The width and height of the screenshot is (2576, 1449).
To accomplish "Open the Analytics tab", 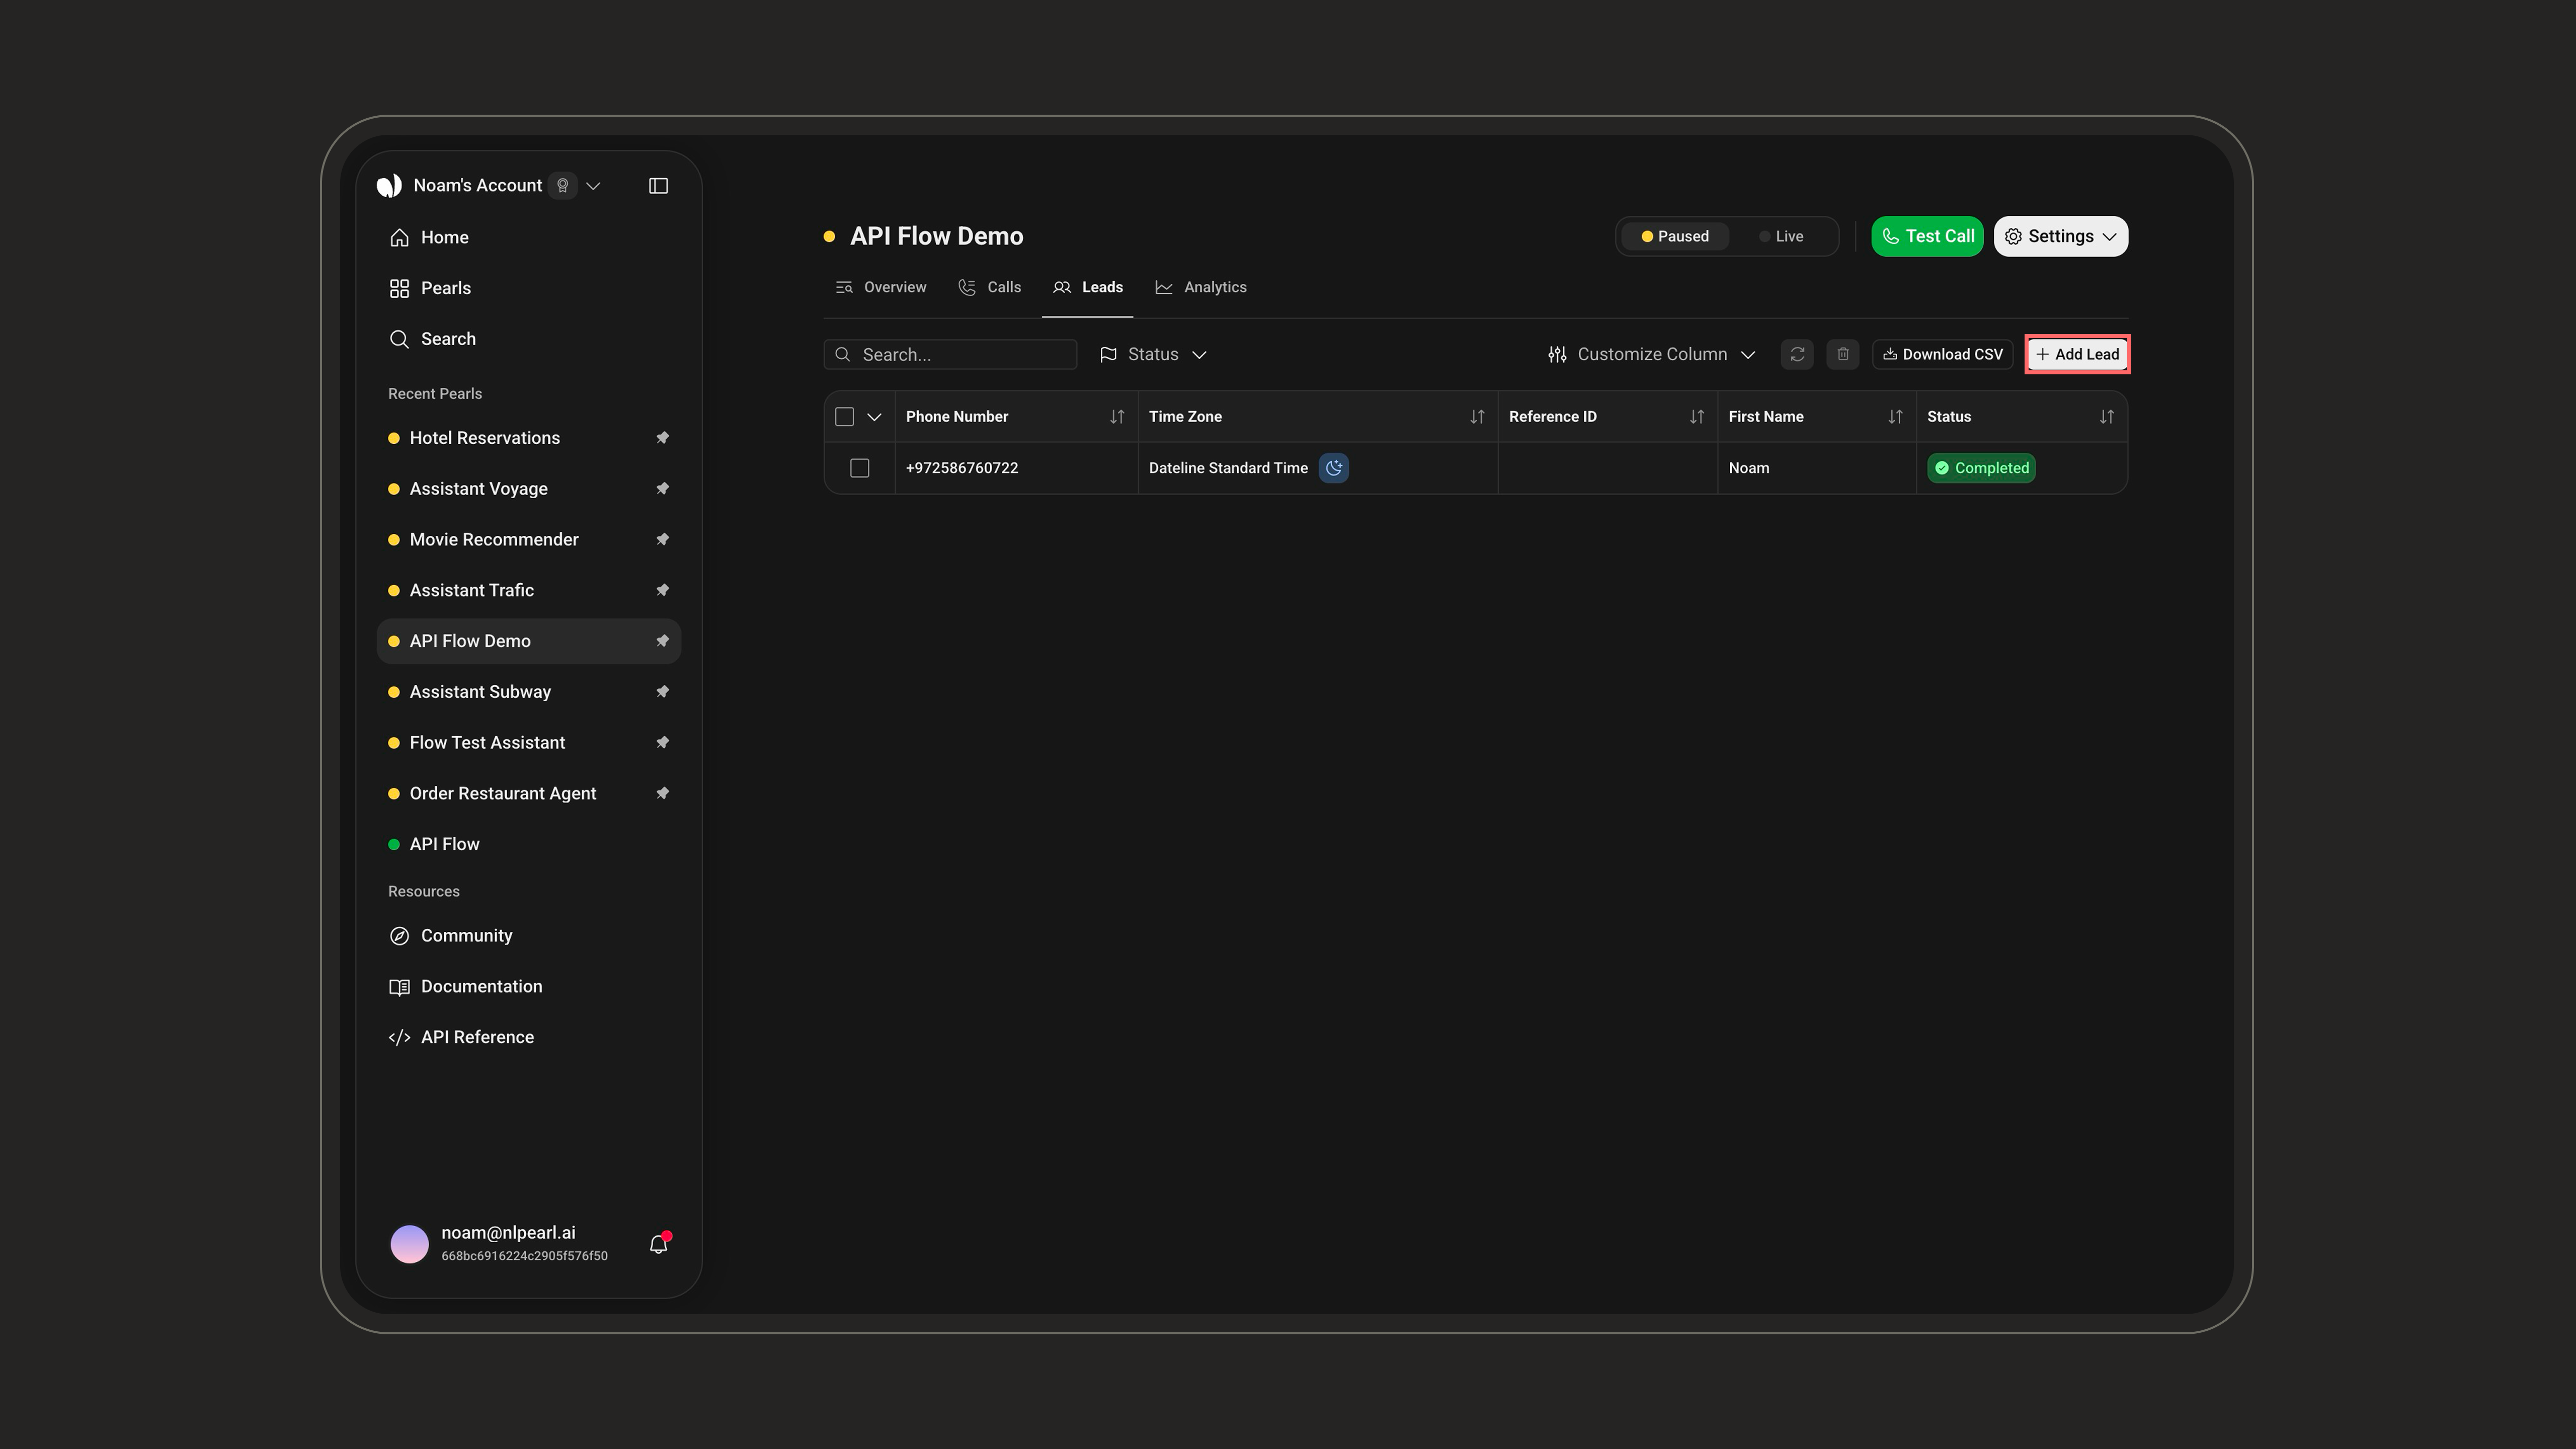I will pyautogui.click(x=1200, y=287).
